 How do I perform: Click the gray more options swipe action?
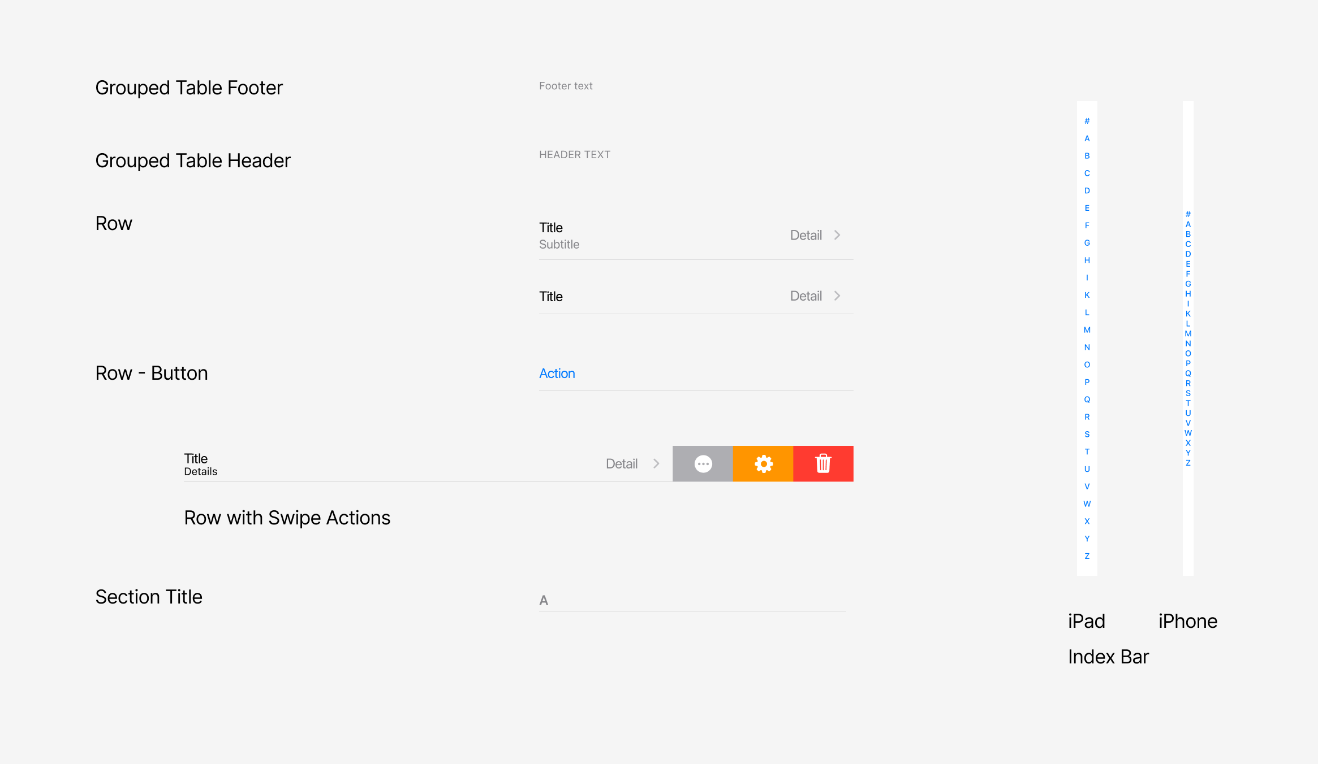pos(703,464)
